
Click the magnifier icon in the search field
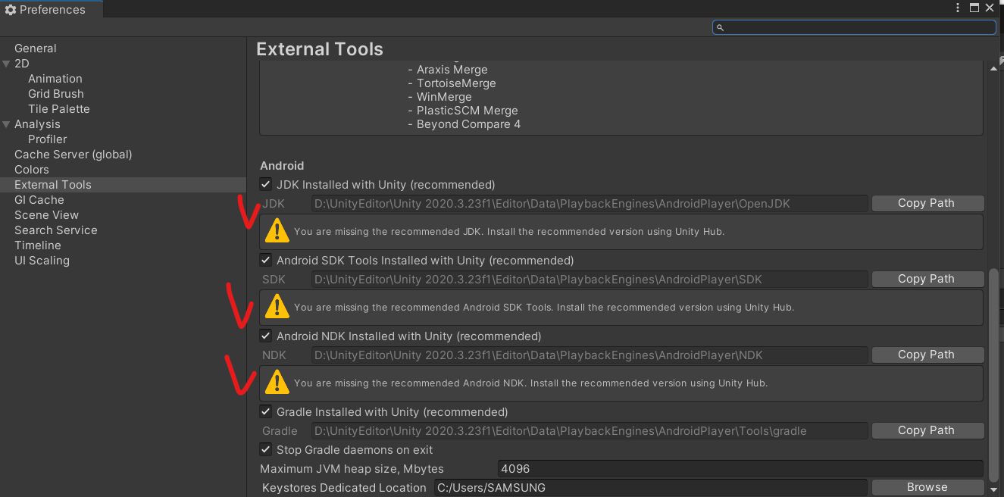pos(720,27)
